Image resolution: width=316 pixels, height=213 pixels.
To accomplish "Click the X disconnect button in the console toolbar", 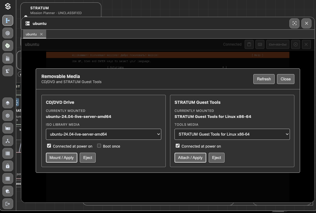I will [x=306, y=44].
